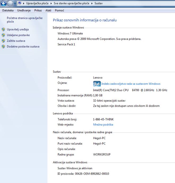Click the product ID 00426-OEM-8992662-00010
This screenshot has width=175, height=183.
(x=92, y=174)
